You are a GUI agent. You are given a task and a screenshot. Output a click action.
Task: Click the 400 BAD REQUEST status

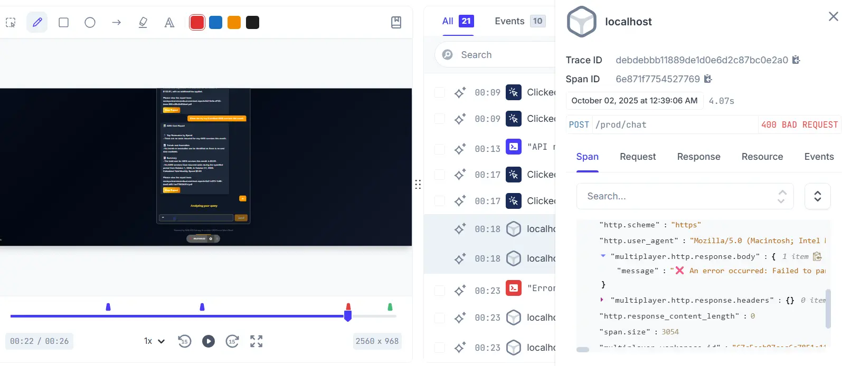(799, 124)
